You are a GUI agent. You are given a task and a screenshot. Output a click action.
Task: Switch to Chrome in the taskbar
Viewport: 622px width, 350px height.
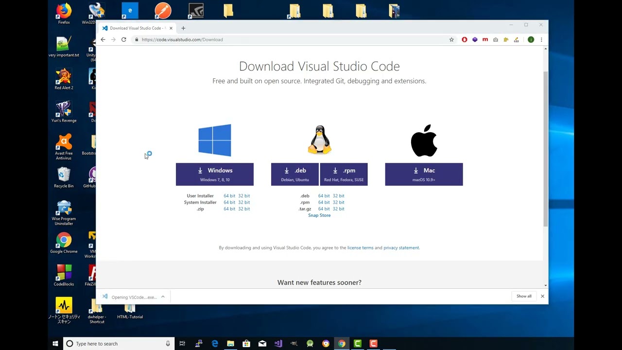point(342,344)
